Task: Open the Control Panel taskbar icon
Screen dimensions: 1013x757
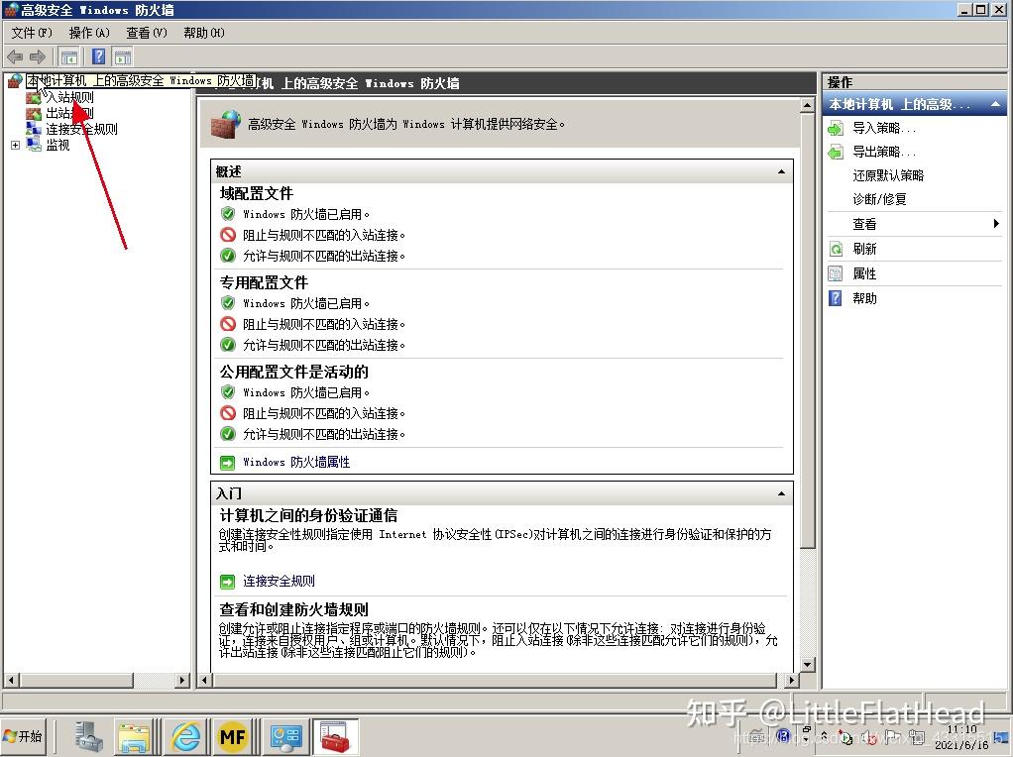Action: click(286, 737)
